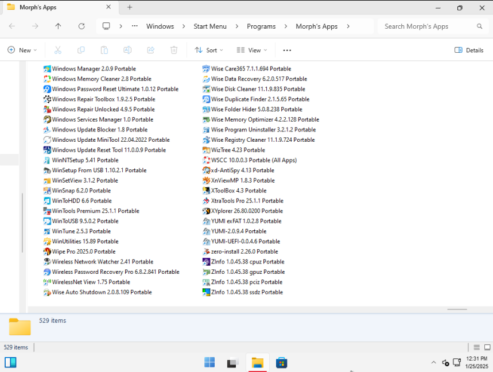Click the Share toolbar icon

click(151, 50)
